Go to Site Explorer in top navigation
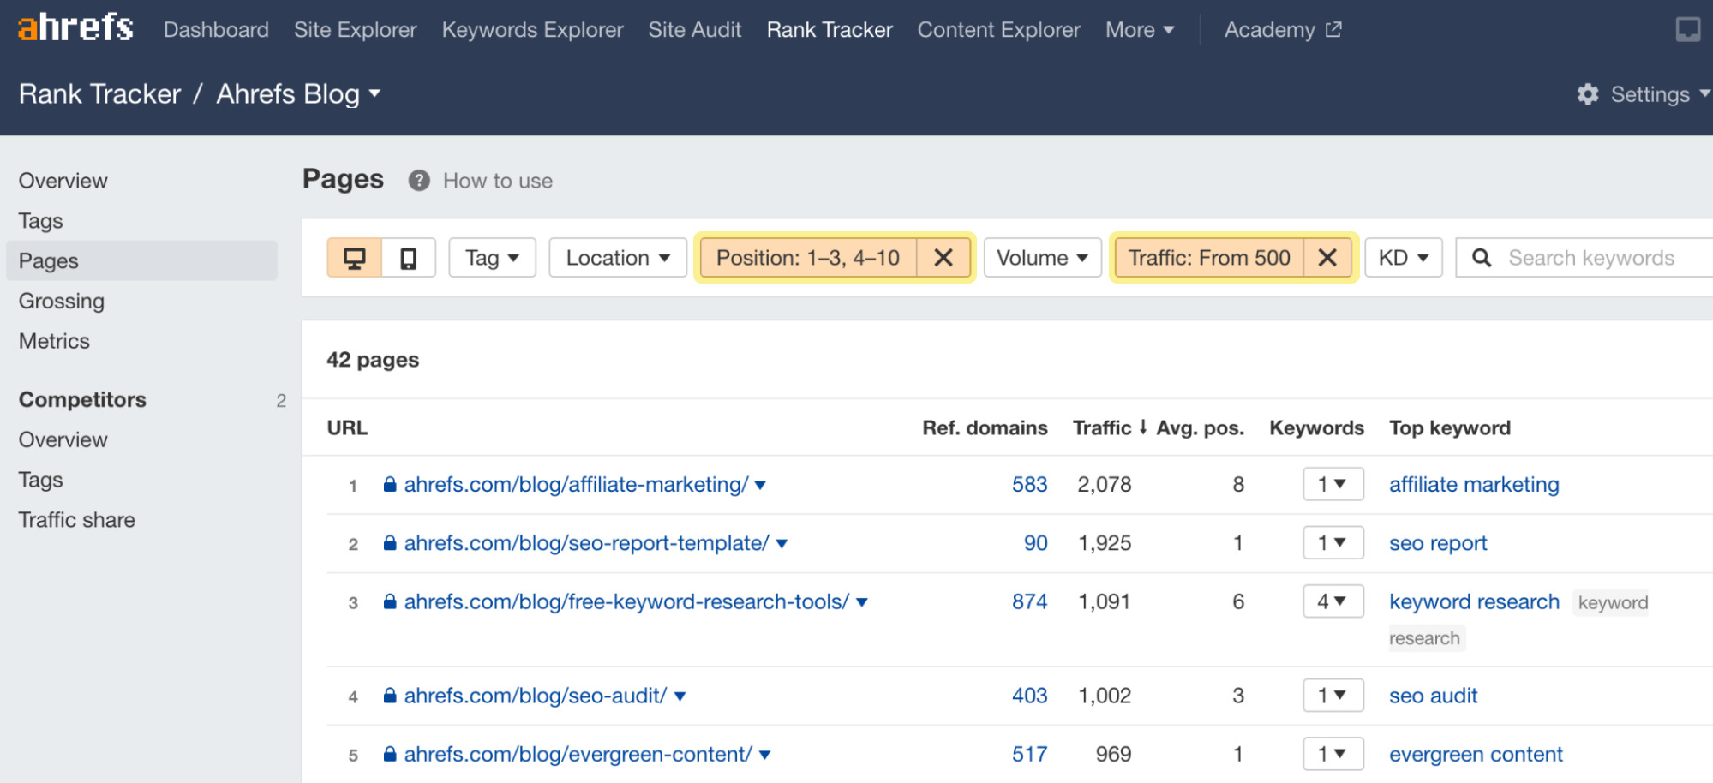The width and height of the screenshot is (1713, 783). [x=355, y=30]
